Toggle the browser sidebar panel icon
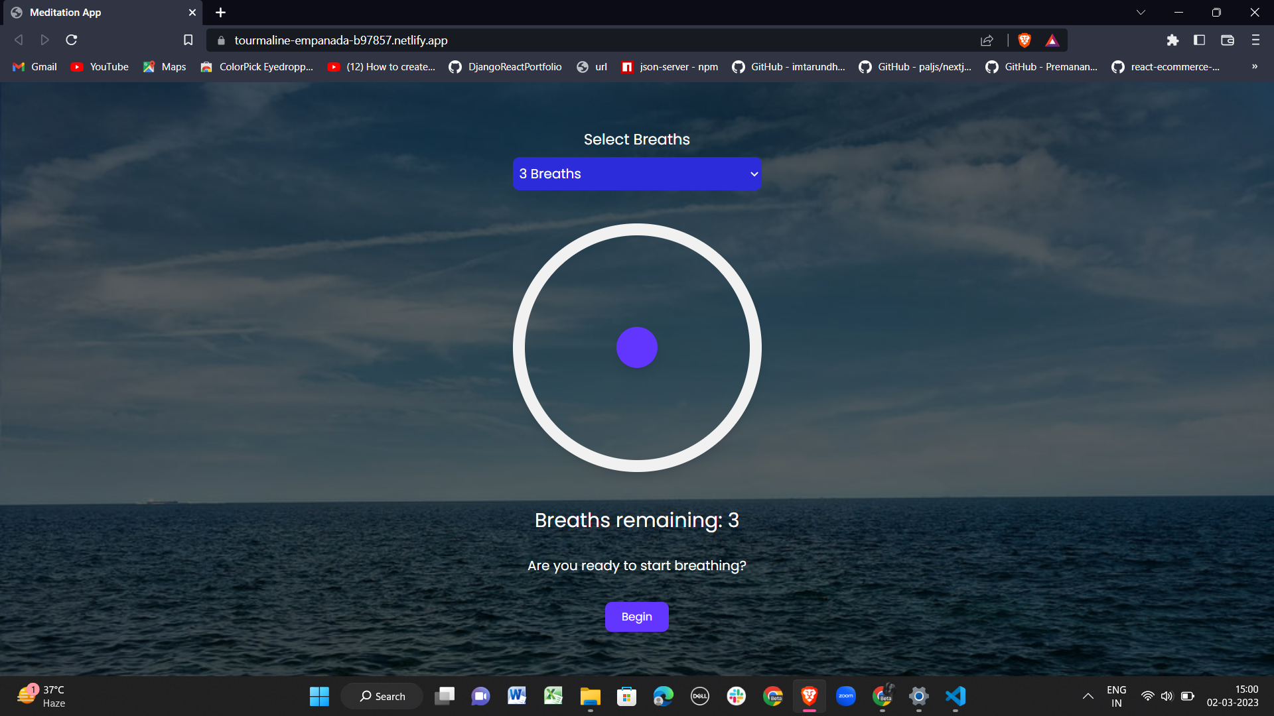1274x716 pixels. click(x=1199, y=40)
